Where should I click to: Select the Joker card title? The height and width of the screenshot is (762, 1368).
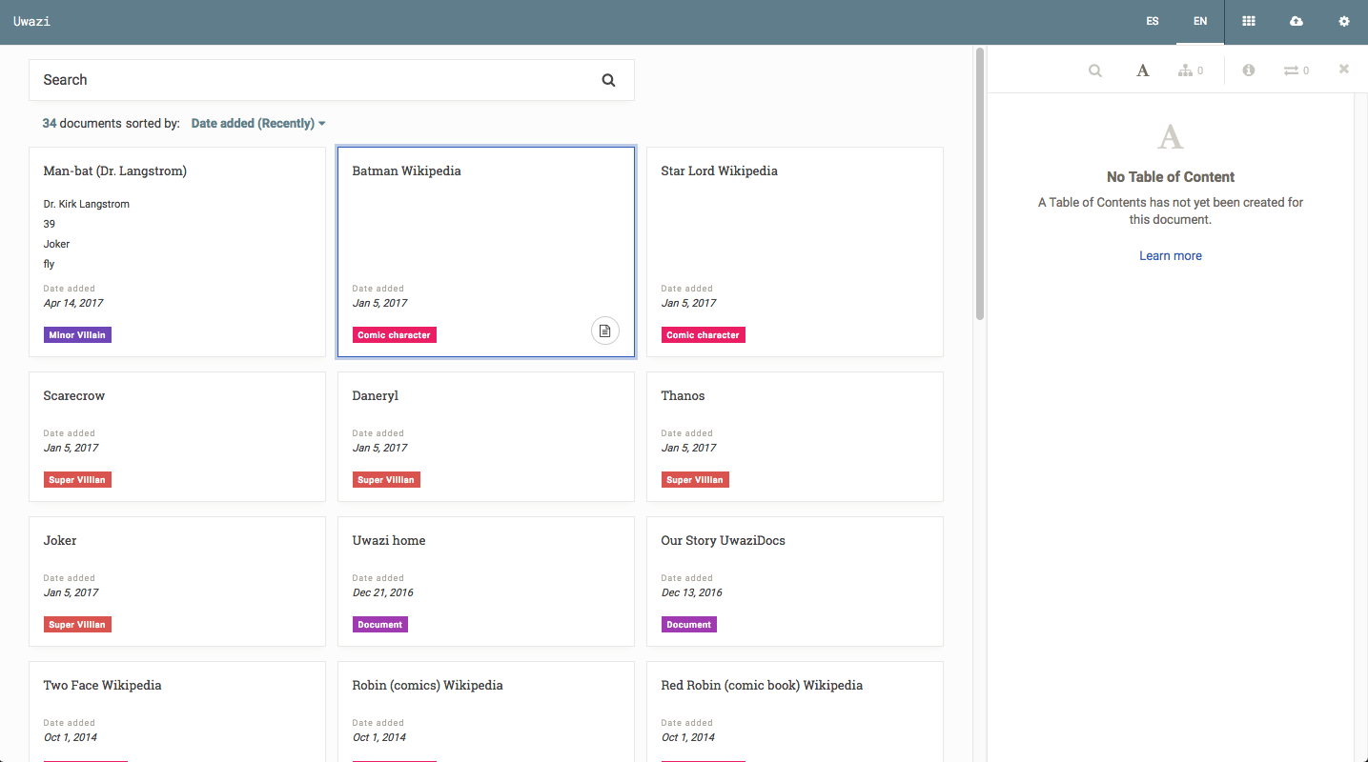[60, 541]
